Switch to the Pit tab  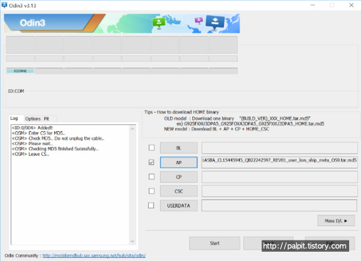47,119
